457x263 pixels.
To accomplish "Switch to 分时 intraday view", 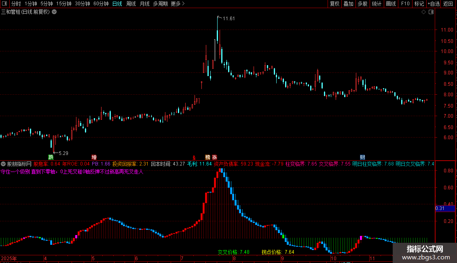I will 16,4.
